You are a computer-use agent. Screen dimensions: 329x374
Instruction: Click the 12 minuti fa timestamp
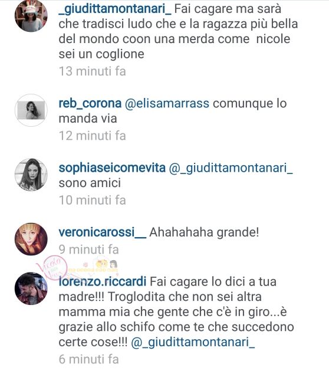(92, 136)
